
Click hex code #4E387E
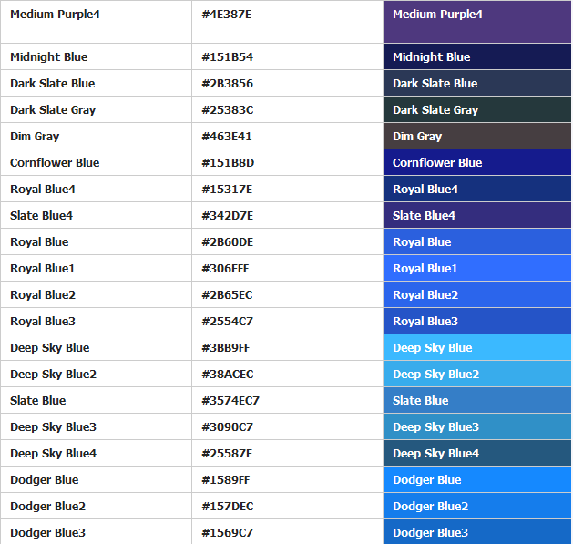click(227, 15)
